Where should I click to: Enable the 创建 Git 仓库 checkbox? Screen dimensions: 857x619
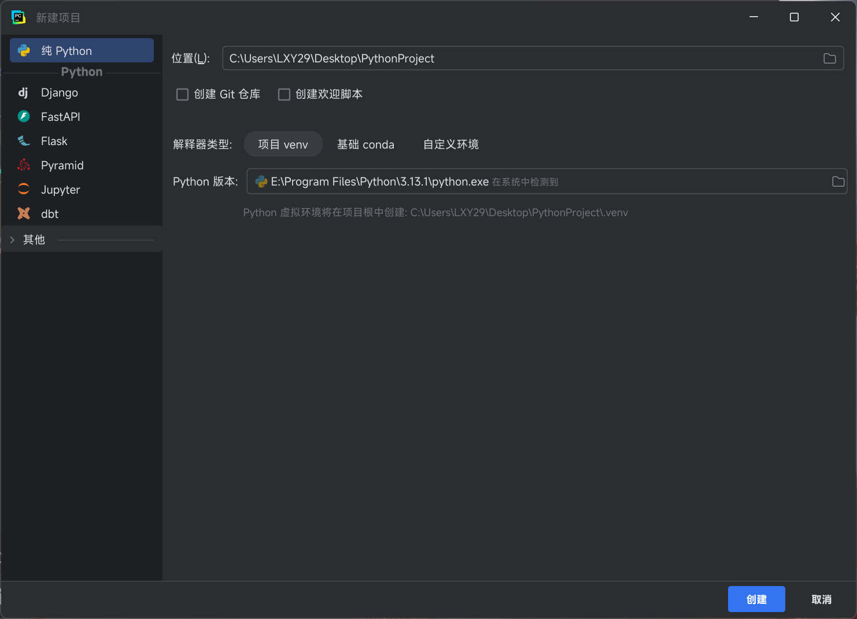pos(182,94)
